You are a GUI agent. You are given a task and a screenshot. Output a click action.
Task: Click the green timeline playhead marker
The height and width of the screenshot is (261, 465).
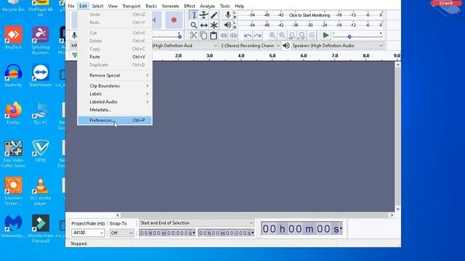tap(75, 55)
